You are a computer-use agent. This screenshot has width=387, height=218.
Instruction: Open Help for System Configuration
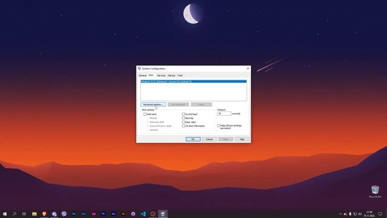point(242,139)
